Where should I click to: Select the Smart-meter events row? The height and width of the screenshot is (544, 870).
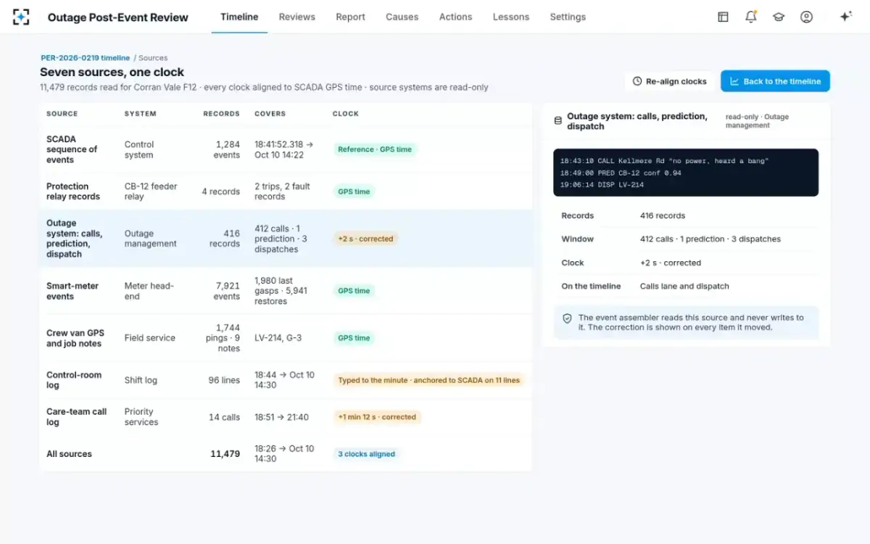tap(286, 291)
